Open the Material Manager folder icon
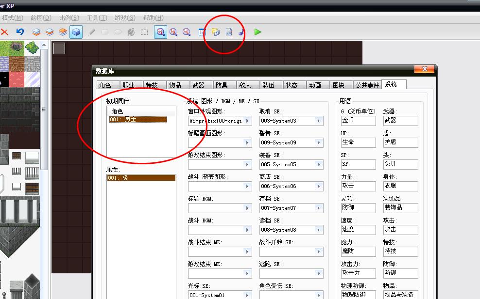Viewport: 480px width, 299px height. click(216, 32)
